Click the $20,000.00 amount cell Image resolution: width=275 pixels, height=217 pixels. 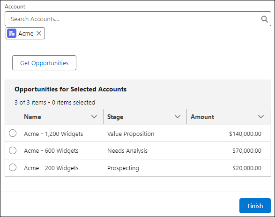247,168
